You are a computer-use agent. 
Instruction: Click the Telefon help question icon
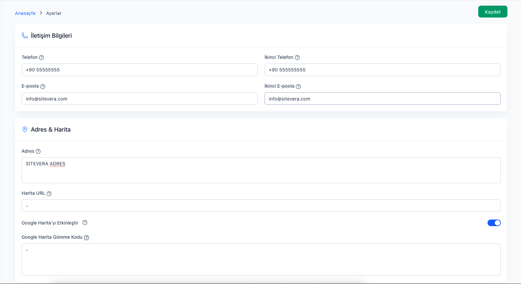point(41,58)
